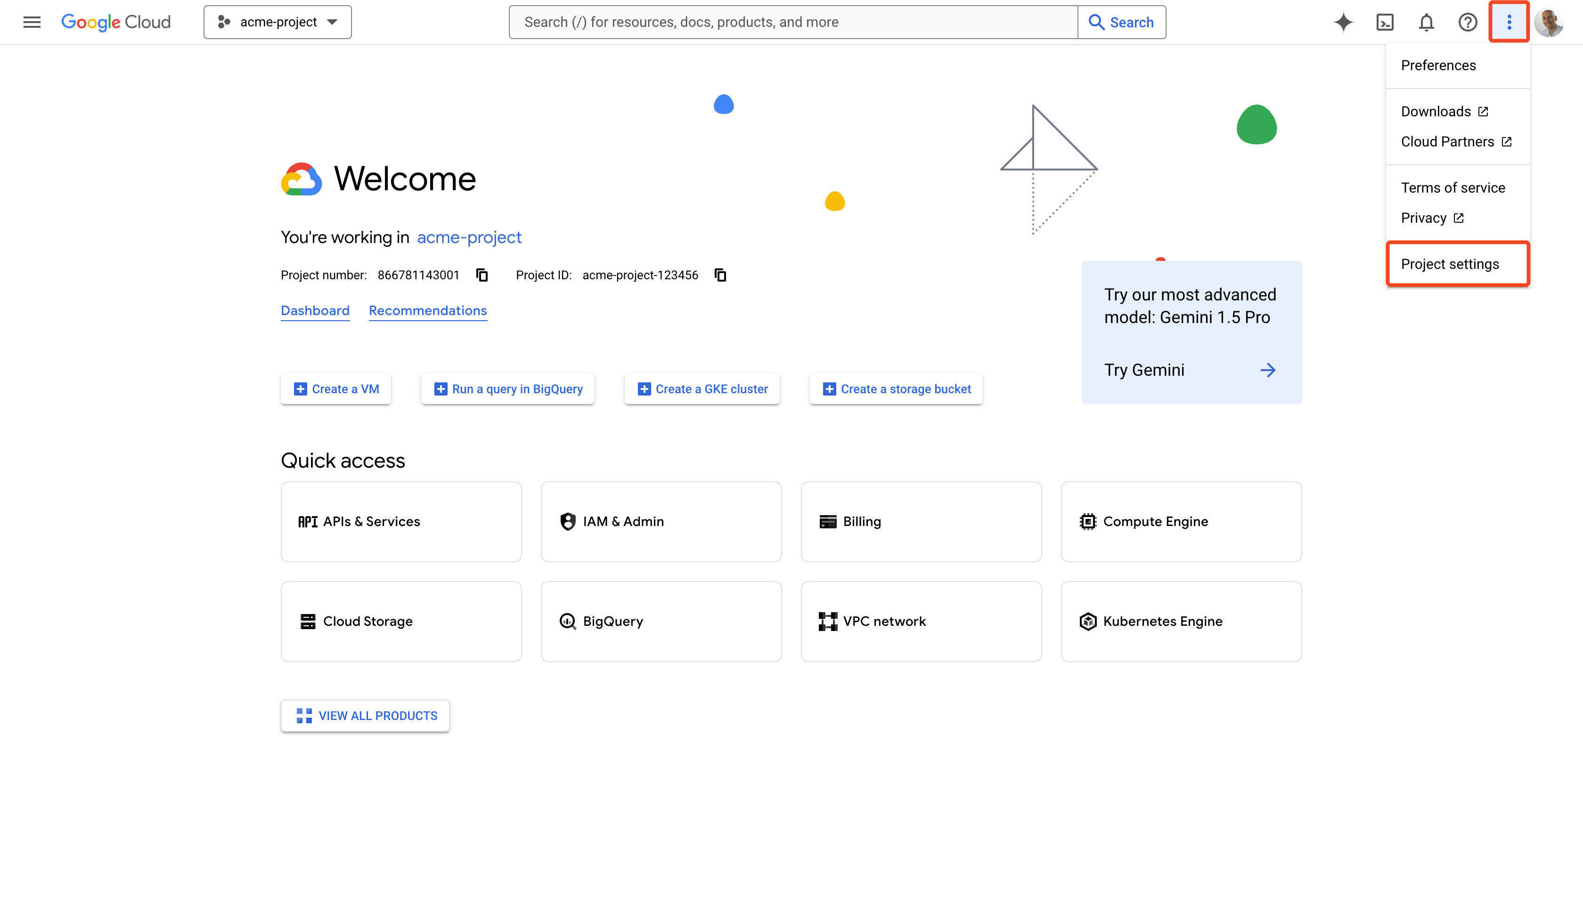Open the user account avatar

[1550, 23]
